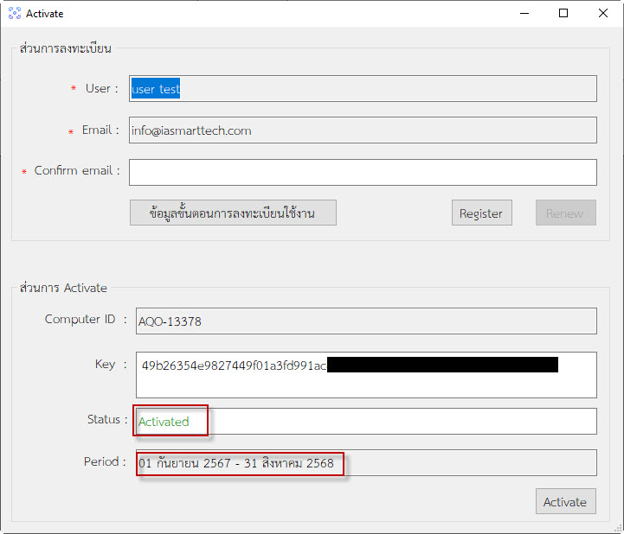The image size is (624, 534).
Task: Click the greyed-out Renew button
Action: 565,213
